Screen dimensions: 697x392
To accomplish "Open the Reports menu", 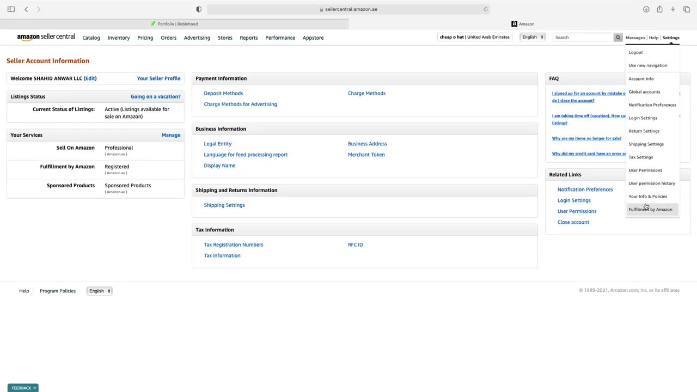I will point(249,38).
